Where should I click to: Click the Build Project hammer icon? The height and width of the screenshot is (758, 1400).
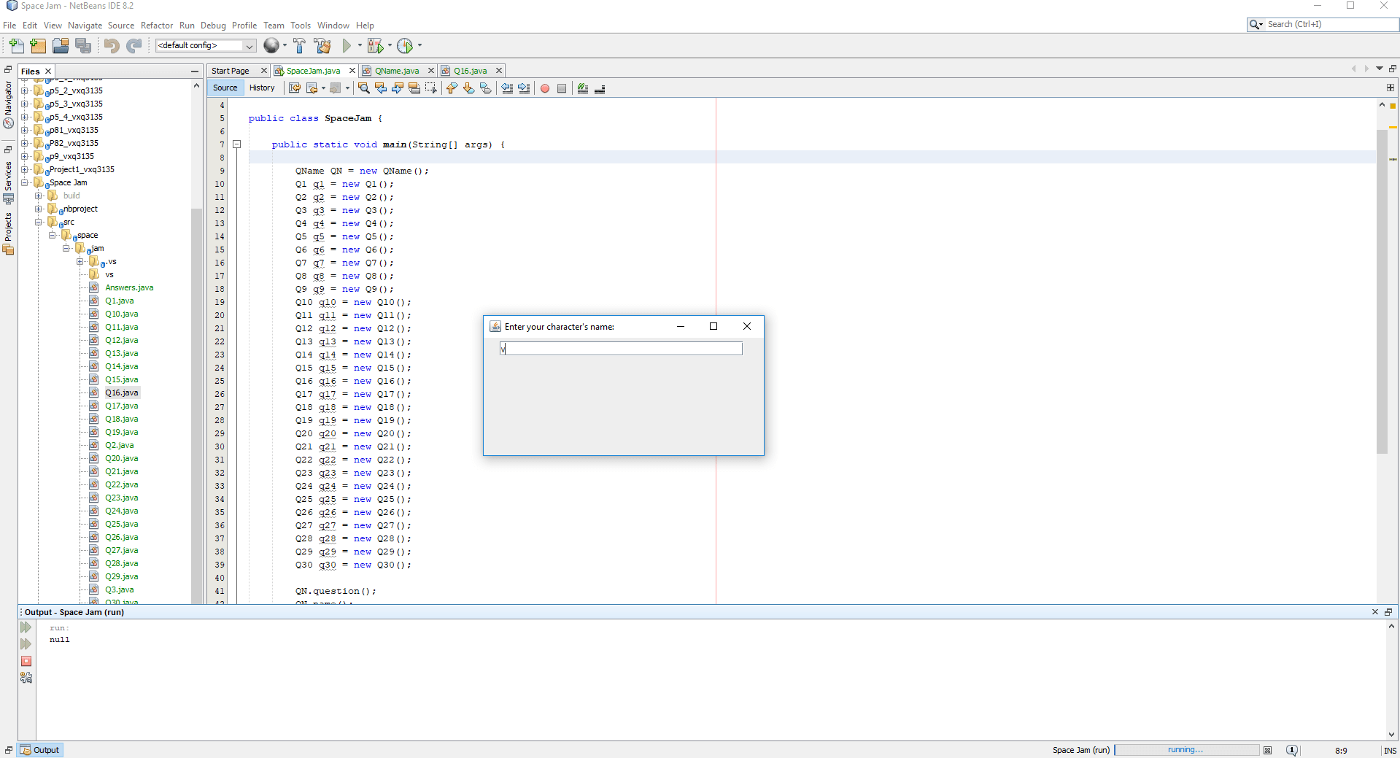[x=299, y=46]
